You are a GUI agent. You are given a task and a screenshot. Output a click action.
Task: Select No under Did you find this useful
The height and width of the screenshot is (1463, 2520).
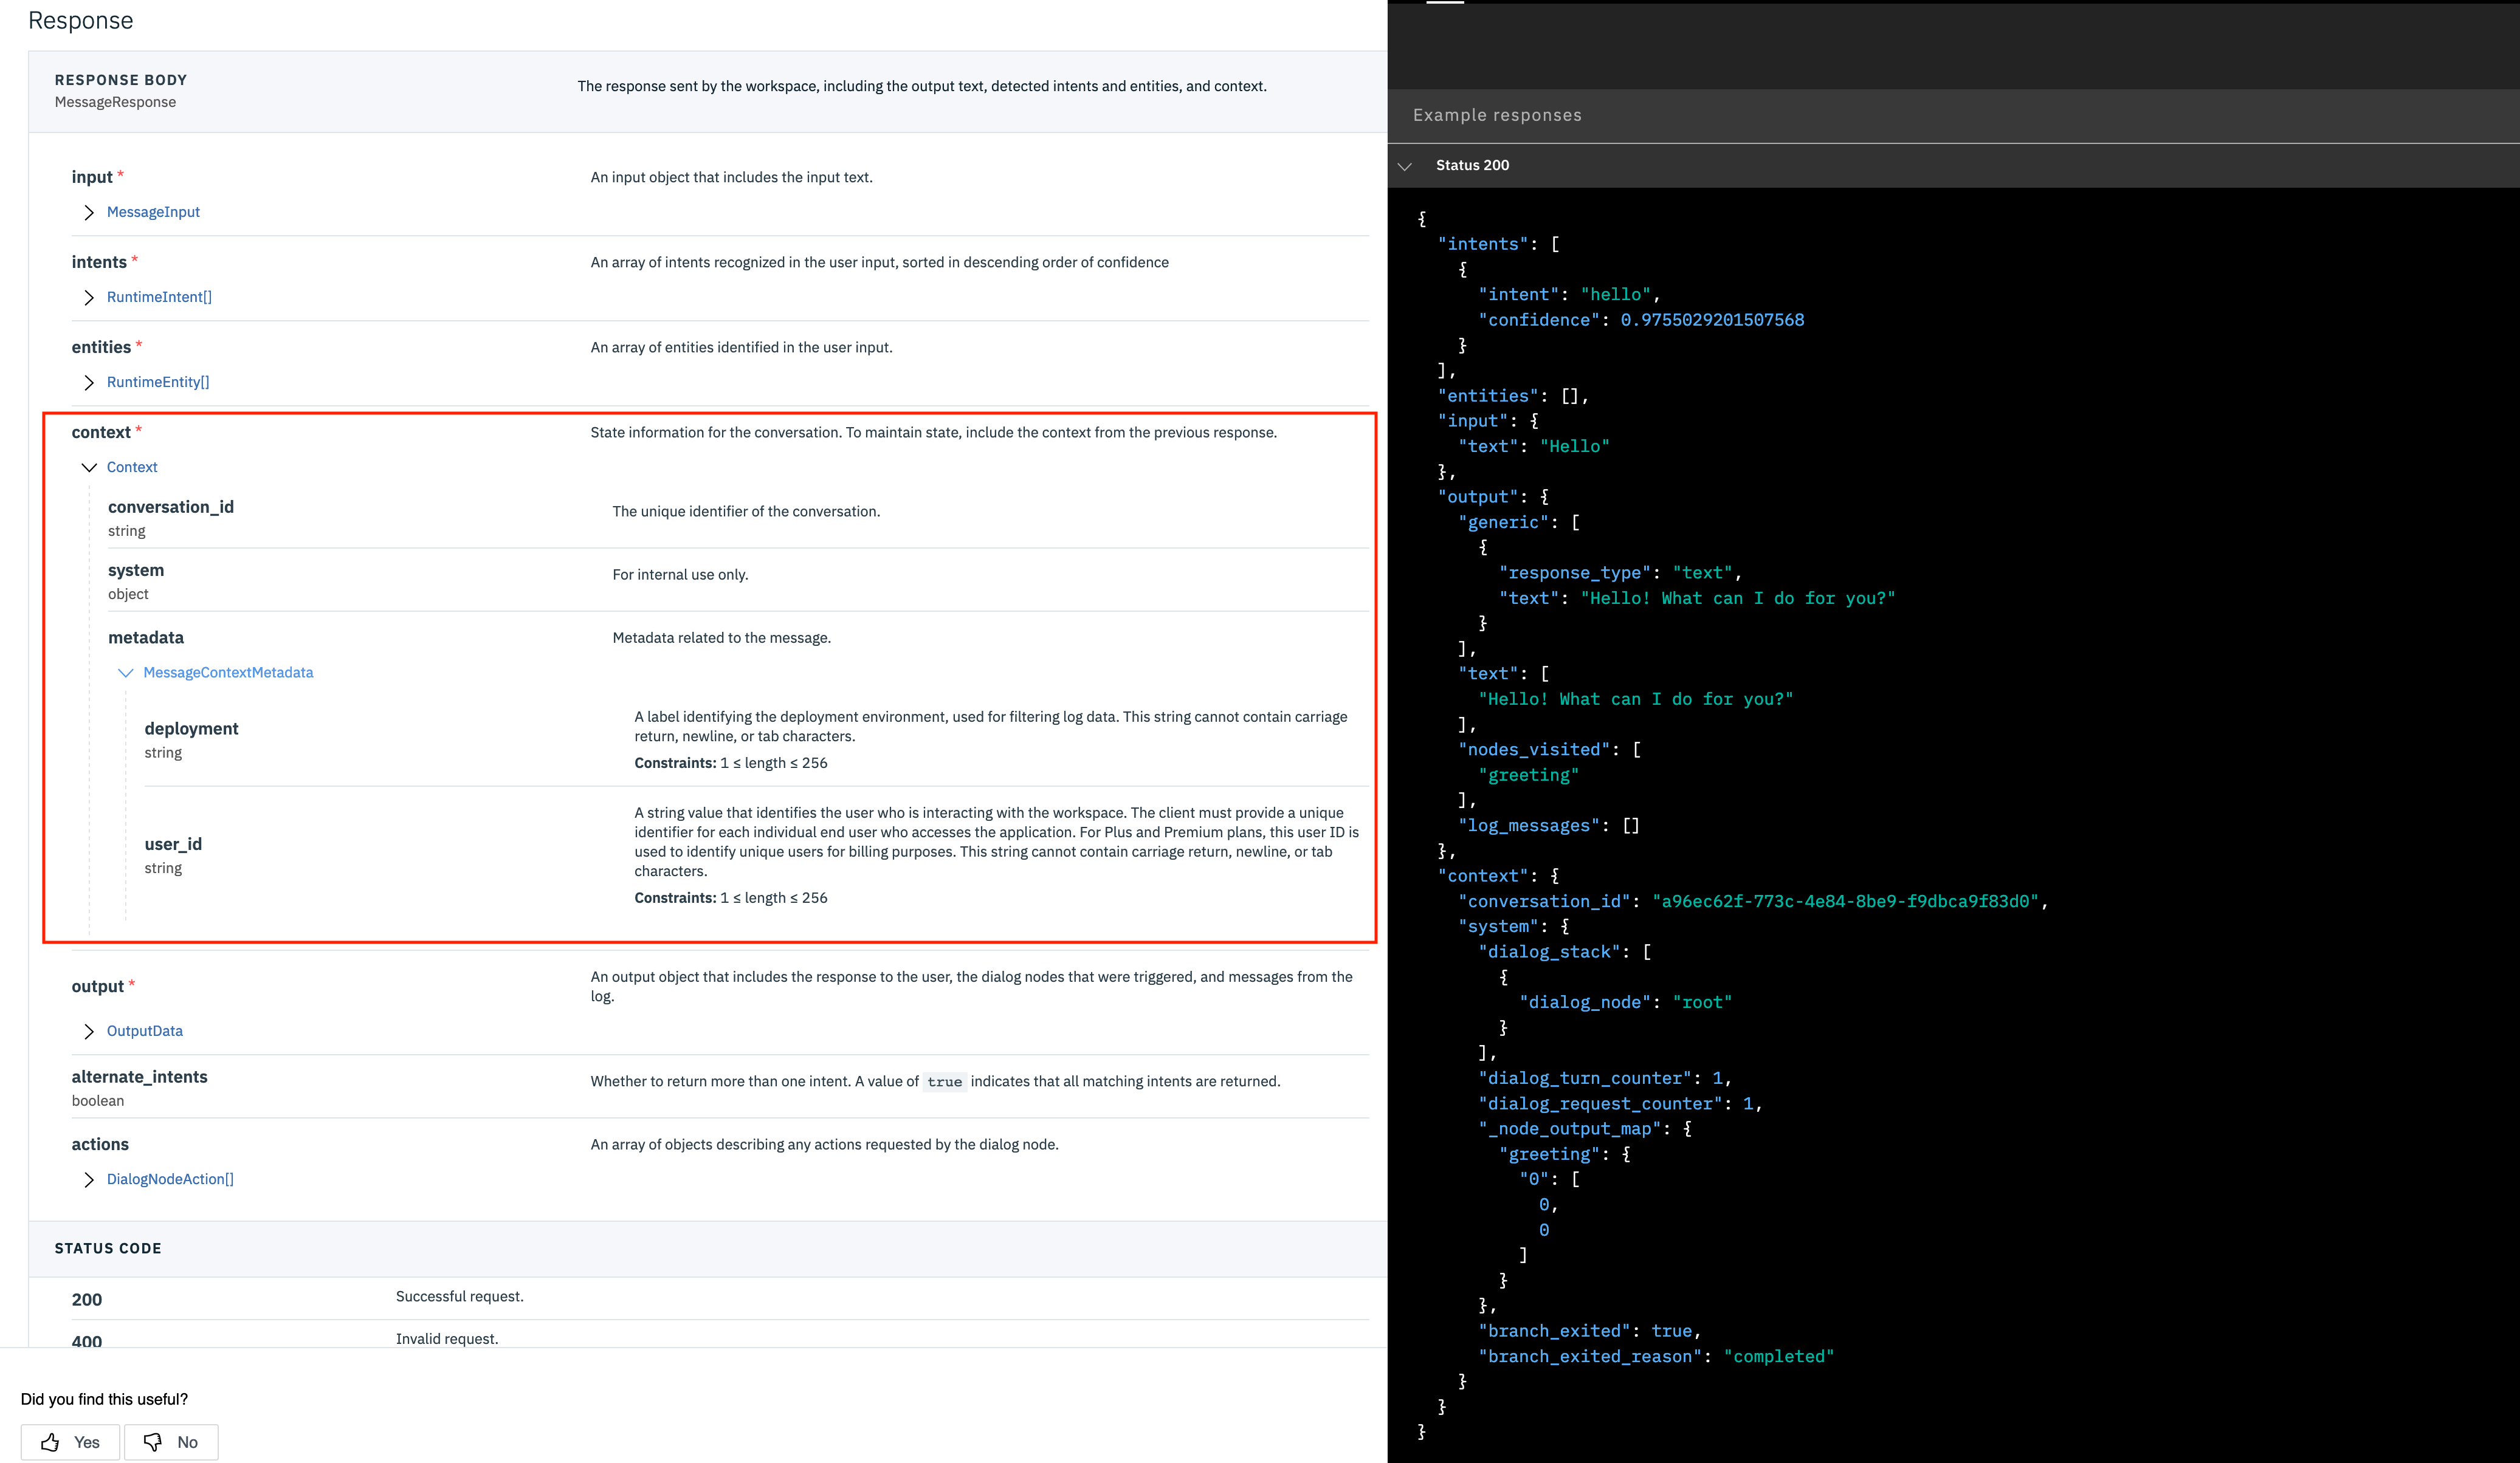tap(171, 1442)
